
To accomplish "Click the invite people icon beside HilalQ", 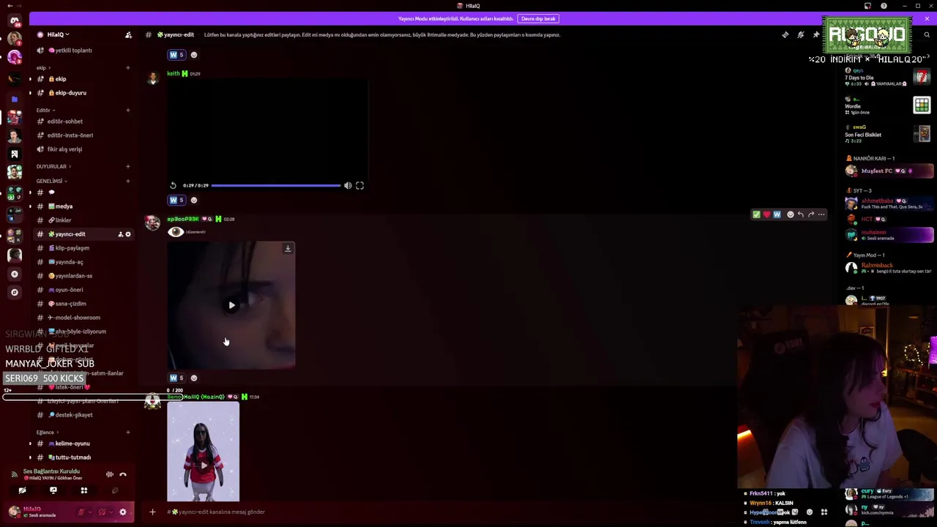I will point(128,34).
